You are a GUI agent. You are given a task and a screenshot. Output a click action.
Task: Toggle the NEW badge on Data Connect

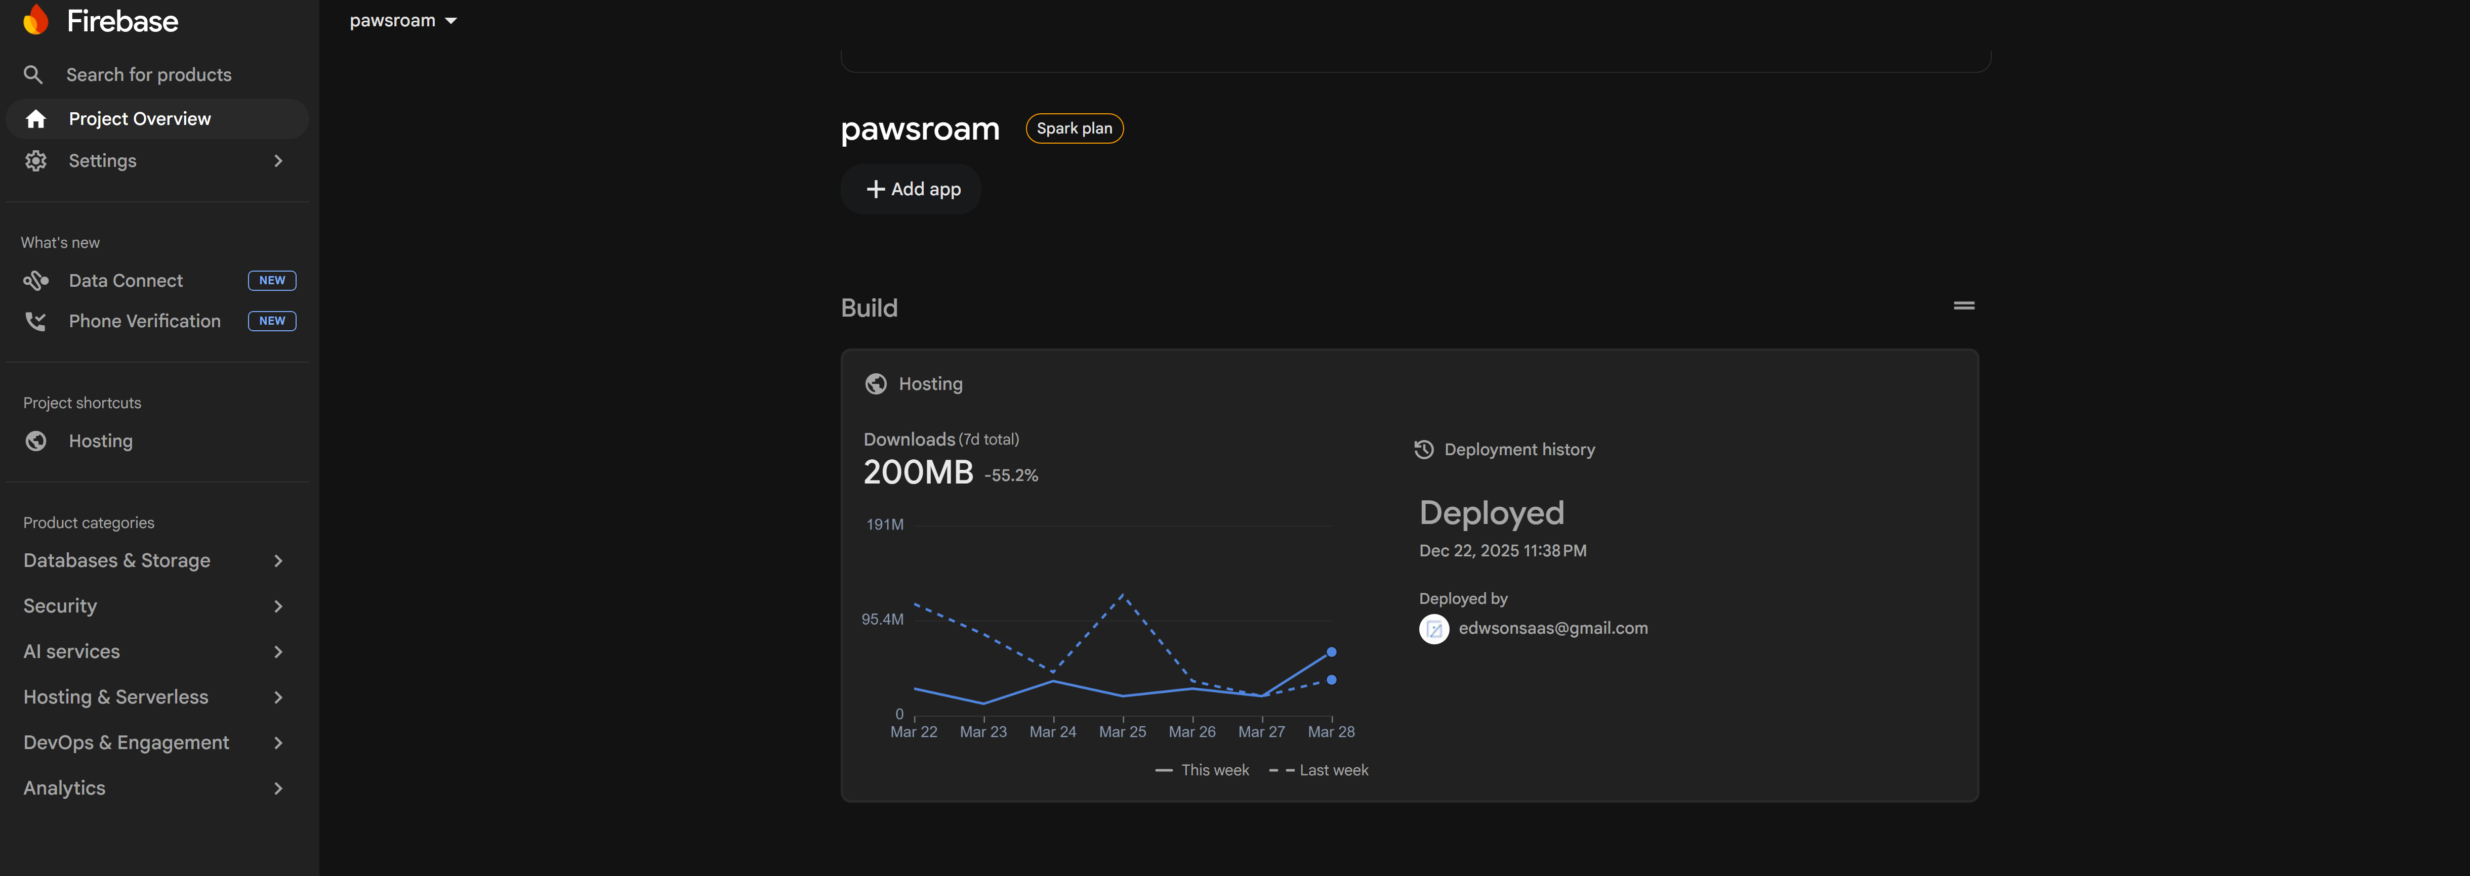tap(272, 280)
